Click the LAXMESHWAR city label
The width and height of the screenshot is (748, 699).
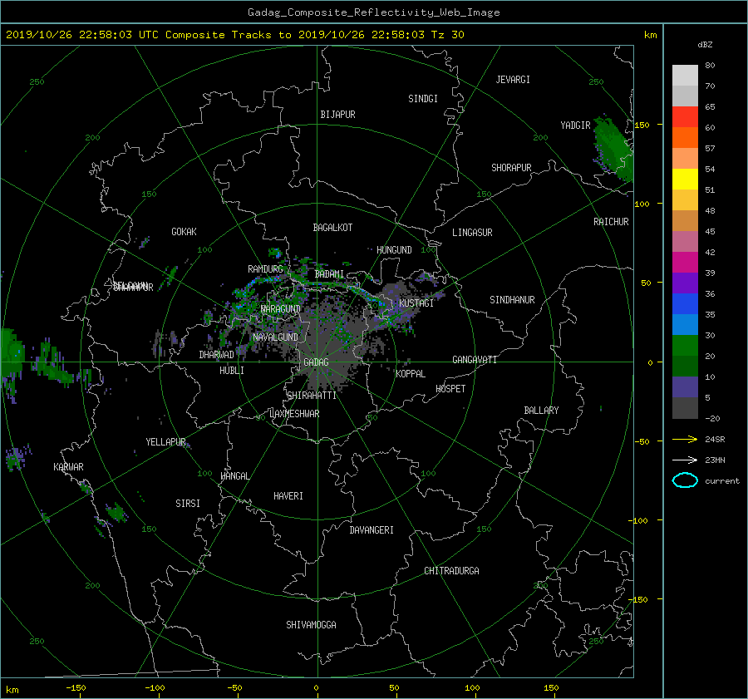click(294, 413)
